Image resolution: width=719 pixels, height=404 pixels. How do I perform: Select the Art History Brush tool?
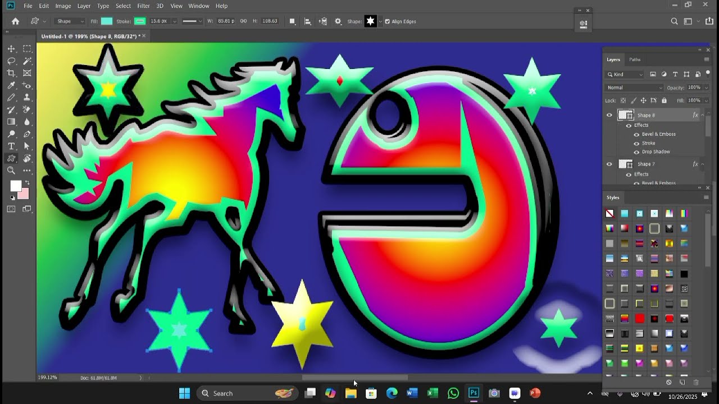tap(11, 109)
